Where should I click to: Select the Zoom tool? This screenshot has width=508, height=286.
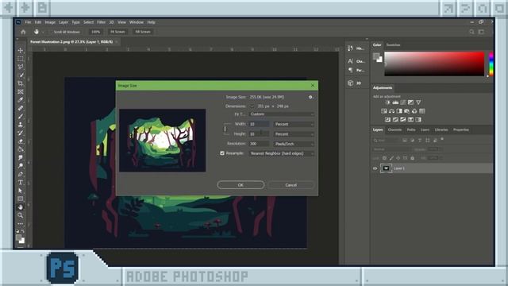tap(21, 215)
